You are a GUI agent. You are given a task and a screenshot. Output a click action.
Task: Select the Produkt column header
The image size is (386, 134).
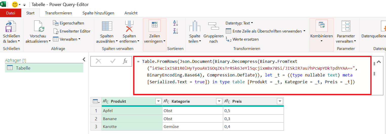coord(132,101)
